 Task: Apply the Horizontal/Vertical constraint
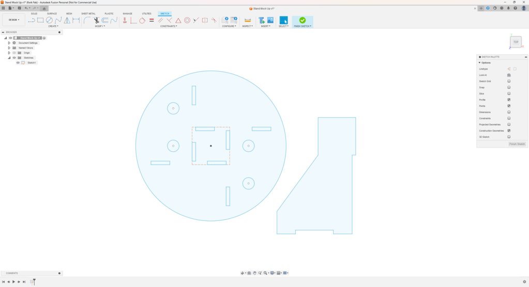[125, 20]
